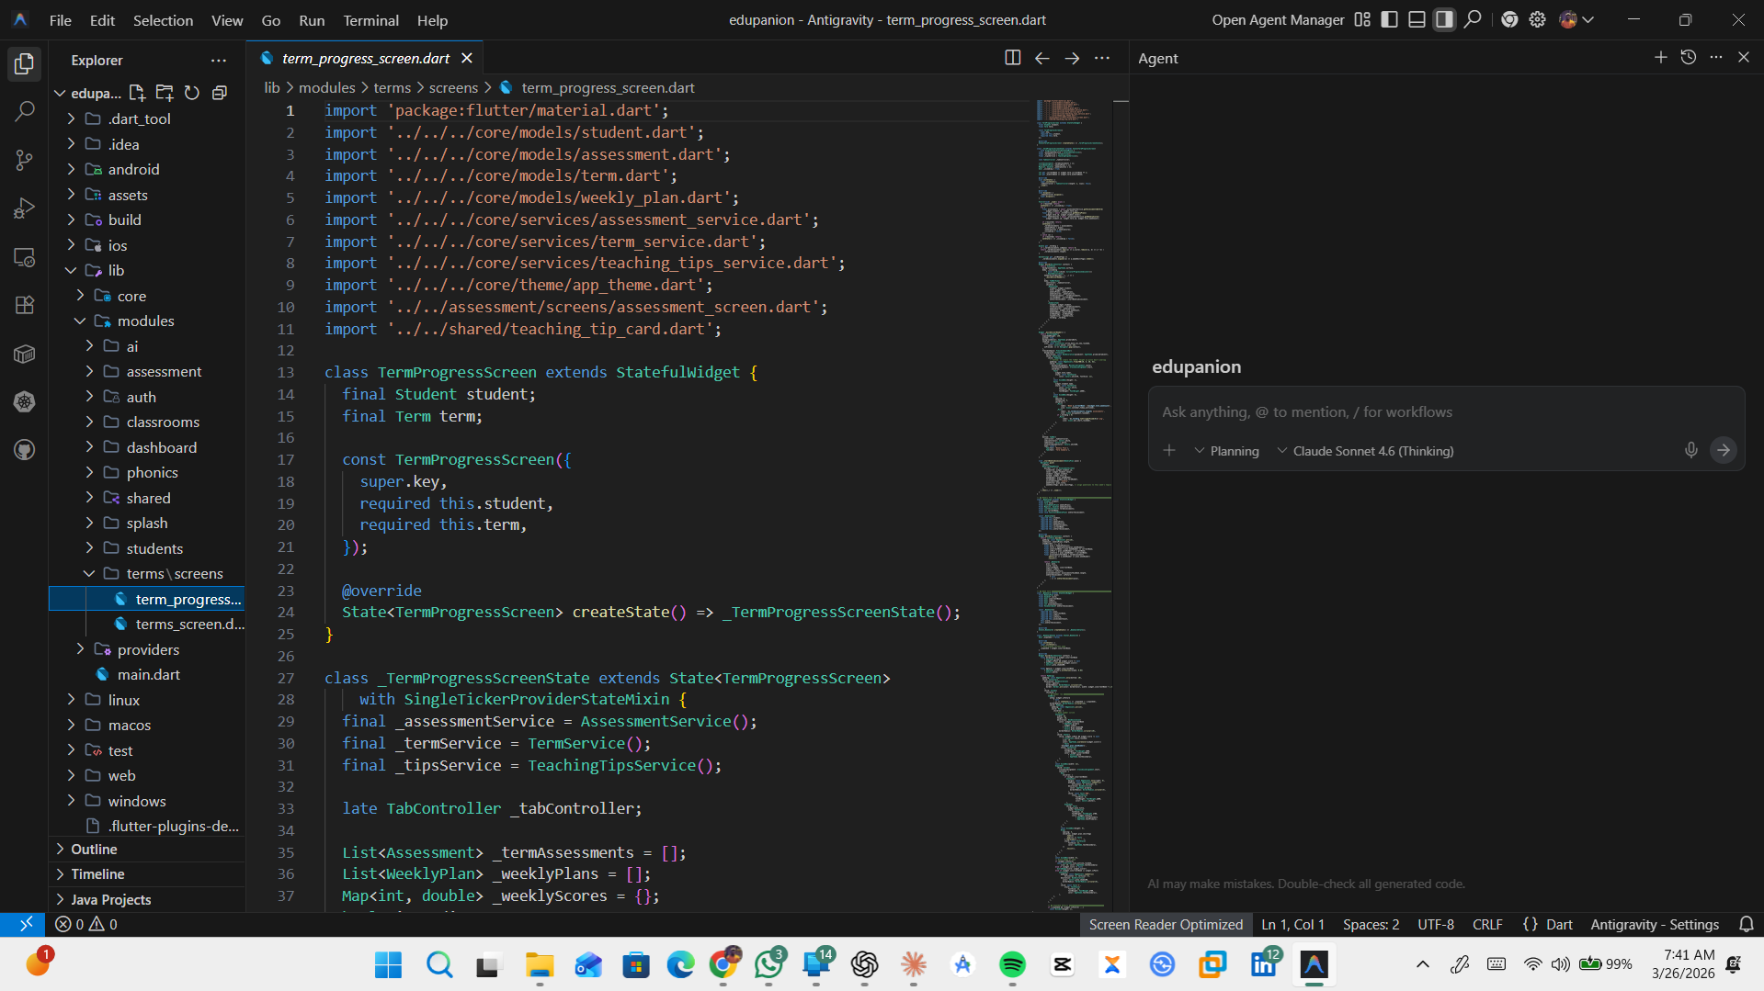Open WhatsApp from the Windows taskbar
The image size is (1764, 991).
click(768, 964)
